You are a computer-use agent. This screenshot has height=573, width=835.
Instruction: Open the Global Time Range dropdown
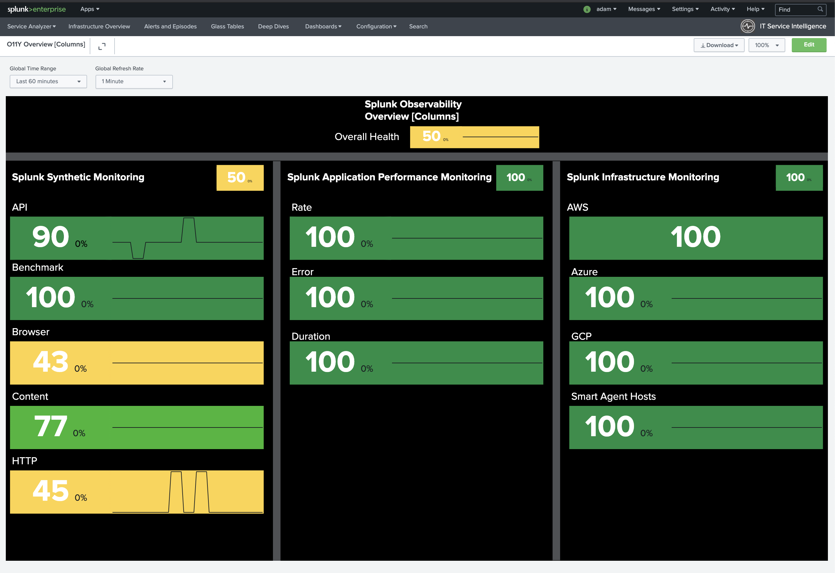coord(48,82)
